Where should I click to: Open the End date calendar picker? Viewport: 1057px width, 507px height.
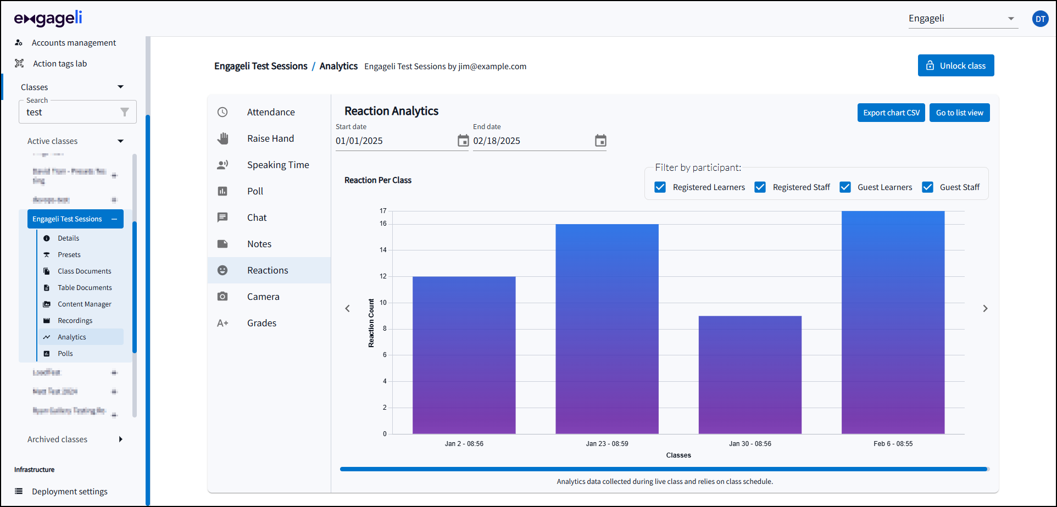600,141
